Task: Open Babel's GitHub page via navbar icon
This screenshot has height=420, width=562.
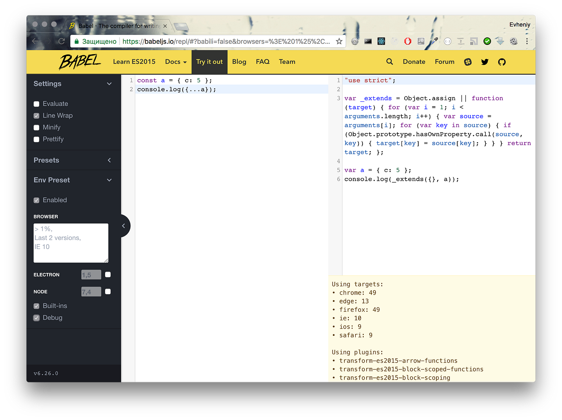Action: tap(501, 62)
